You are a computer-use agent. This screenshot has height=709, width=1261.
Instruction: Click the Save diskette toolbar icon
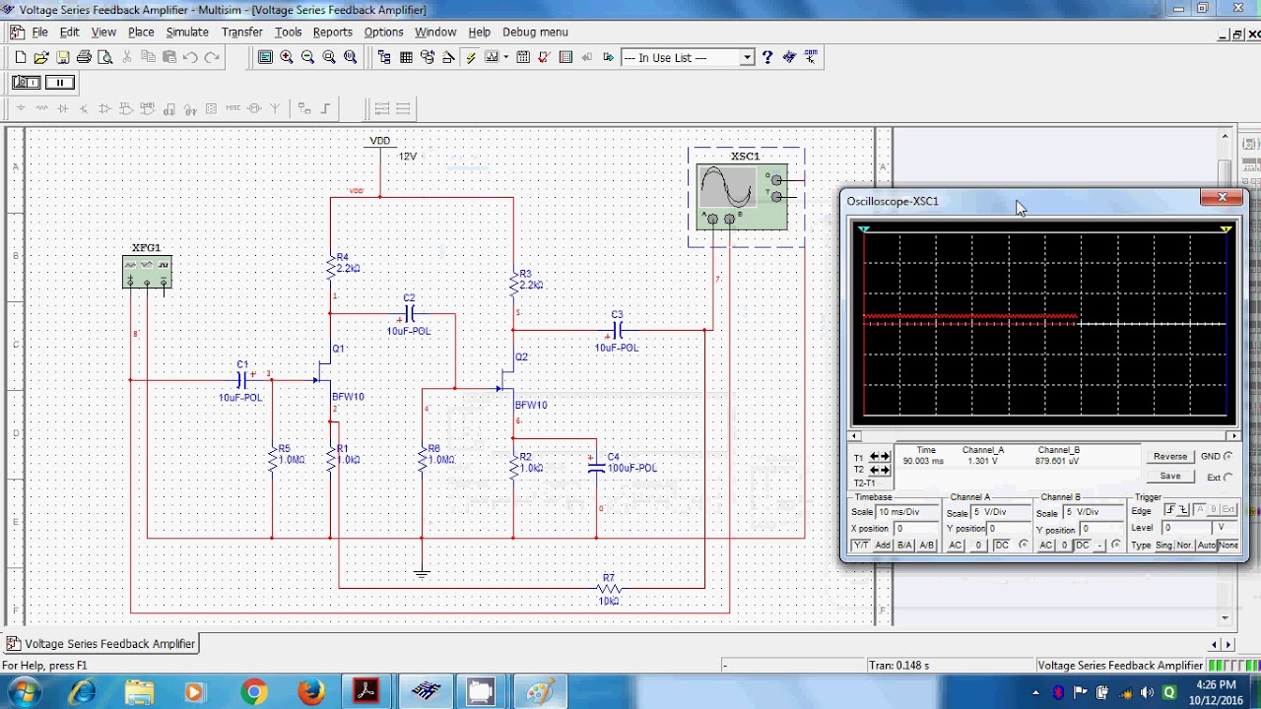62,58
